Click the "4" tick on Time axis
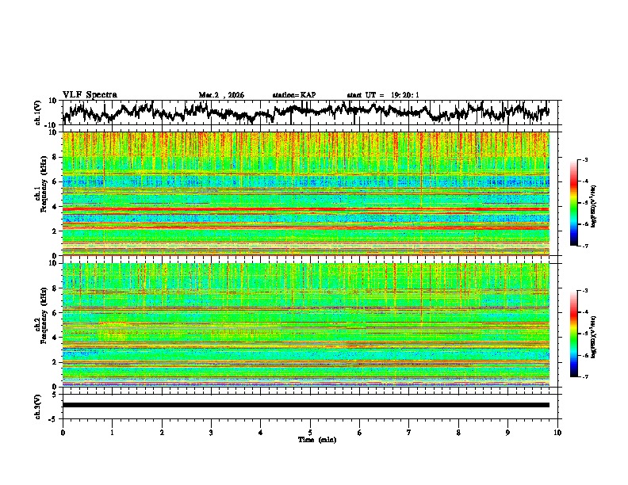 pos(261,433)
